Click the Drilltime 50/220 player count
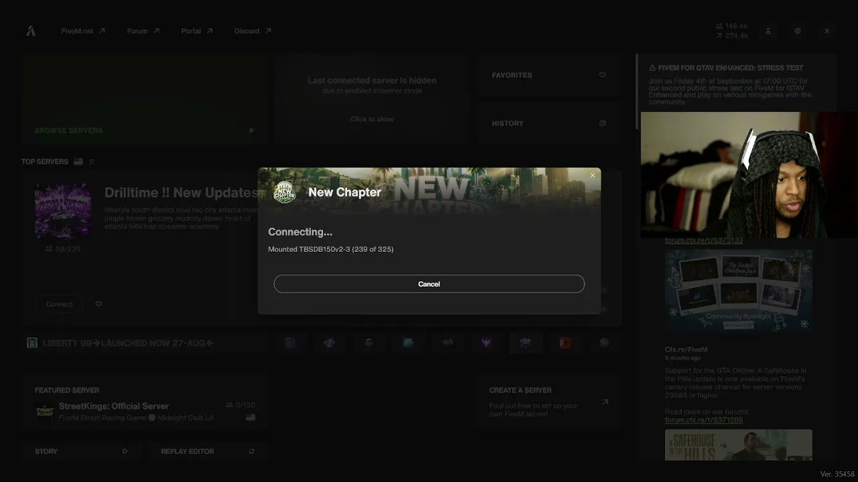Screen dimensions: 858x482 62,248
